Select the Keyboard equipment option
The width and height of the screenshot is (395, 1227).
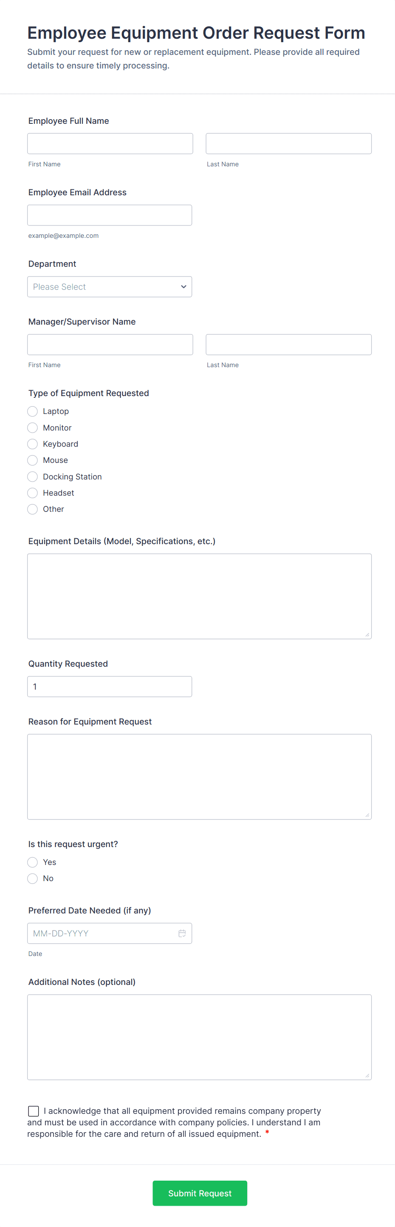[x=32, y=443]
